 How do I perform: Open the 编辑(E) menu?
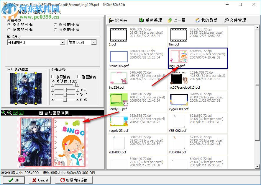point(22,12)
